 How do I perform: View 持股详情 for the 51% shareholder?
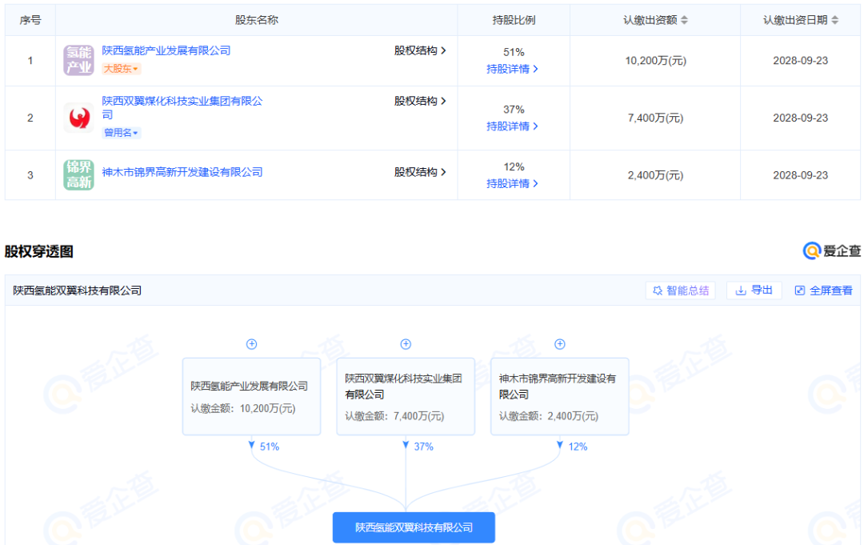click(x=513, y=69)
